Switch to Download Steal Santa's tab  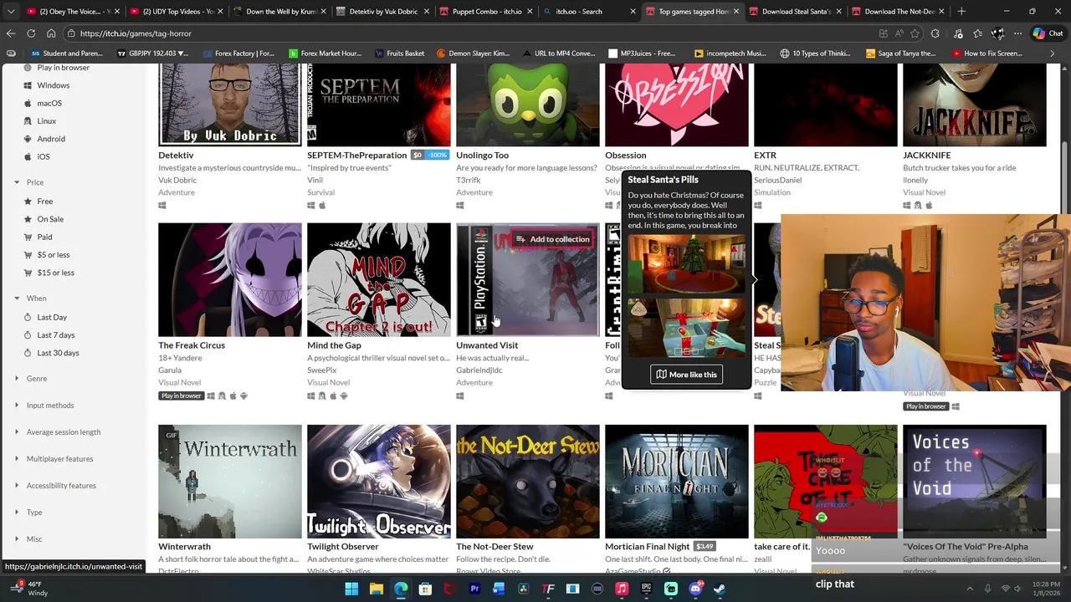(x=795, y=12)
